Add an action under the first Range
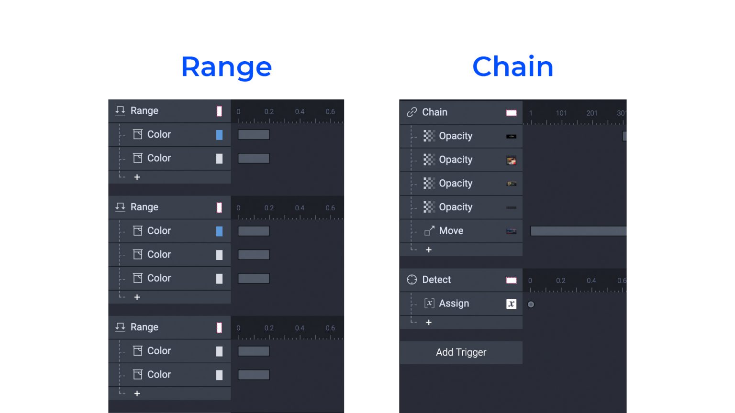Image resolution: width=735 pixels, height=413 pixels. tap(137, 177)
